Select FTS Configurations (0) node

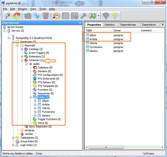pyautogui.click(x=50, y=75)
